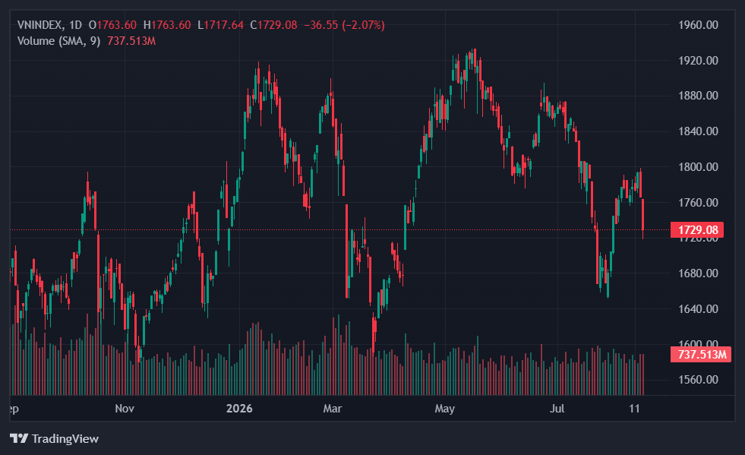Select the volume value 737.513M in legend
This screenshot has height=455, width=745.
(131, 41)
